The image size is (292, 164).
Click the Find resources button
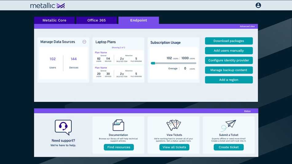[x=119, y=147]
